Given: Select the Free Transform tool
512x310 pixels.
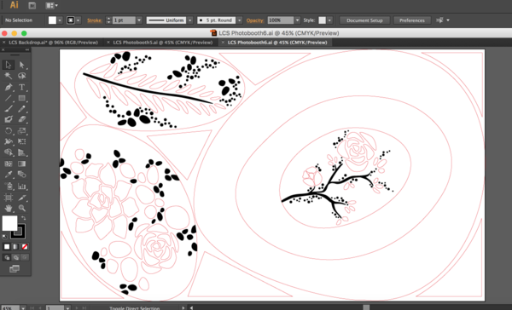Looking at the screenshot, I should click(x=22, y=141).
